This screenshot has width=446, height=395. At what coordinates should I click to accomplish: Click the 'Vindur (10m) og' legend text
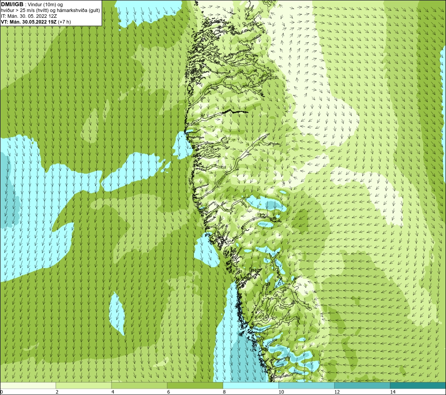pyautogui.click(x=45, y=5)
